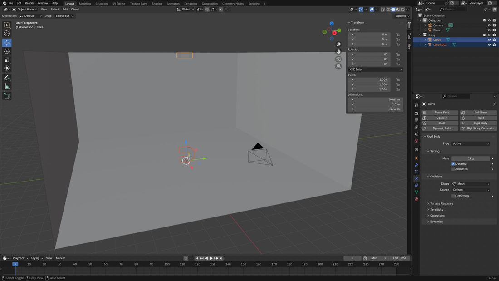Image resolution: width=499 pixels, height=281 pixels.
Task: Open the XYZ Euler rotation mode dropdown
Action: tap(375, 69)
